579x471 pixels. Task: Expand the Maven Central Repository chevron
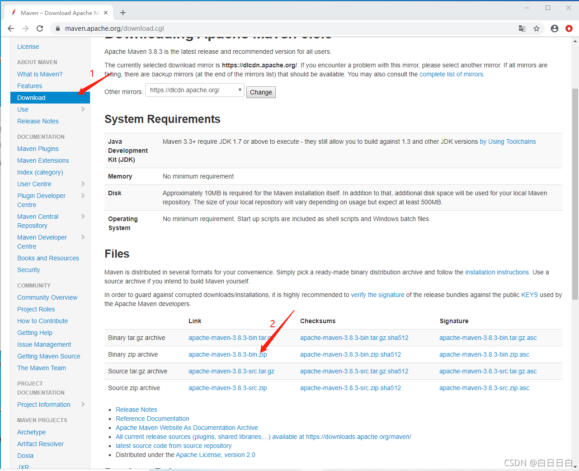click(83, 216)
